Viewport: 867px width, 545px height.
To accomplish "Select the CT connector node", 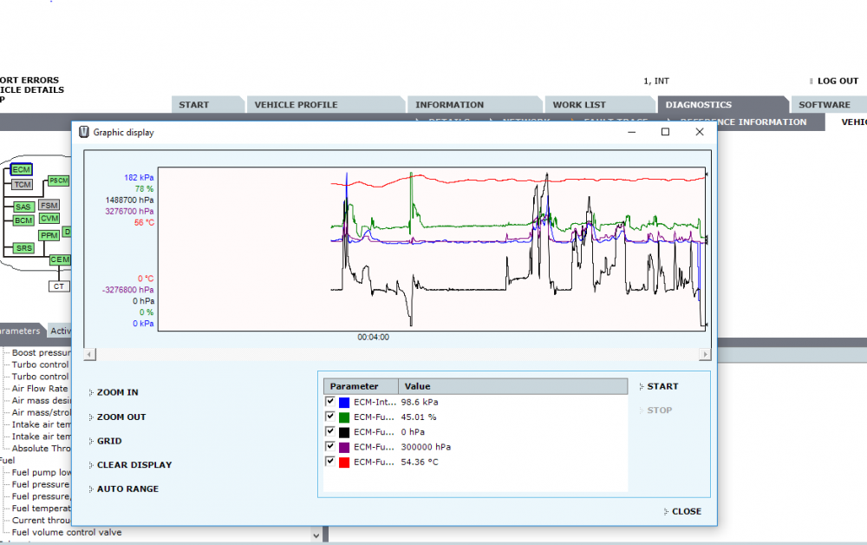I will click(x=59, y=286).
